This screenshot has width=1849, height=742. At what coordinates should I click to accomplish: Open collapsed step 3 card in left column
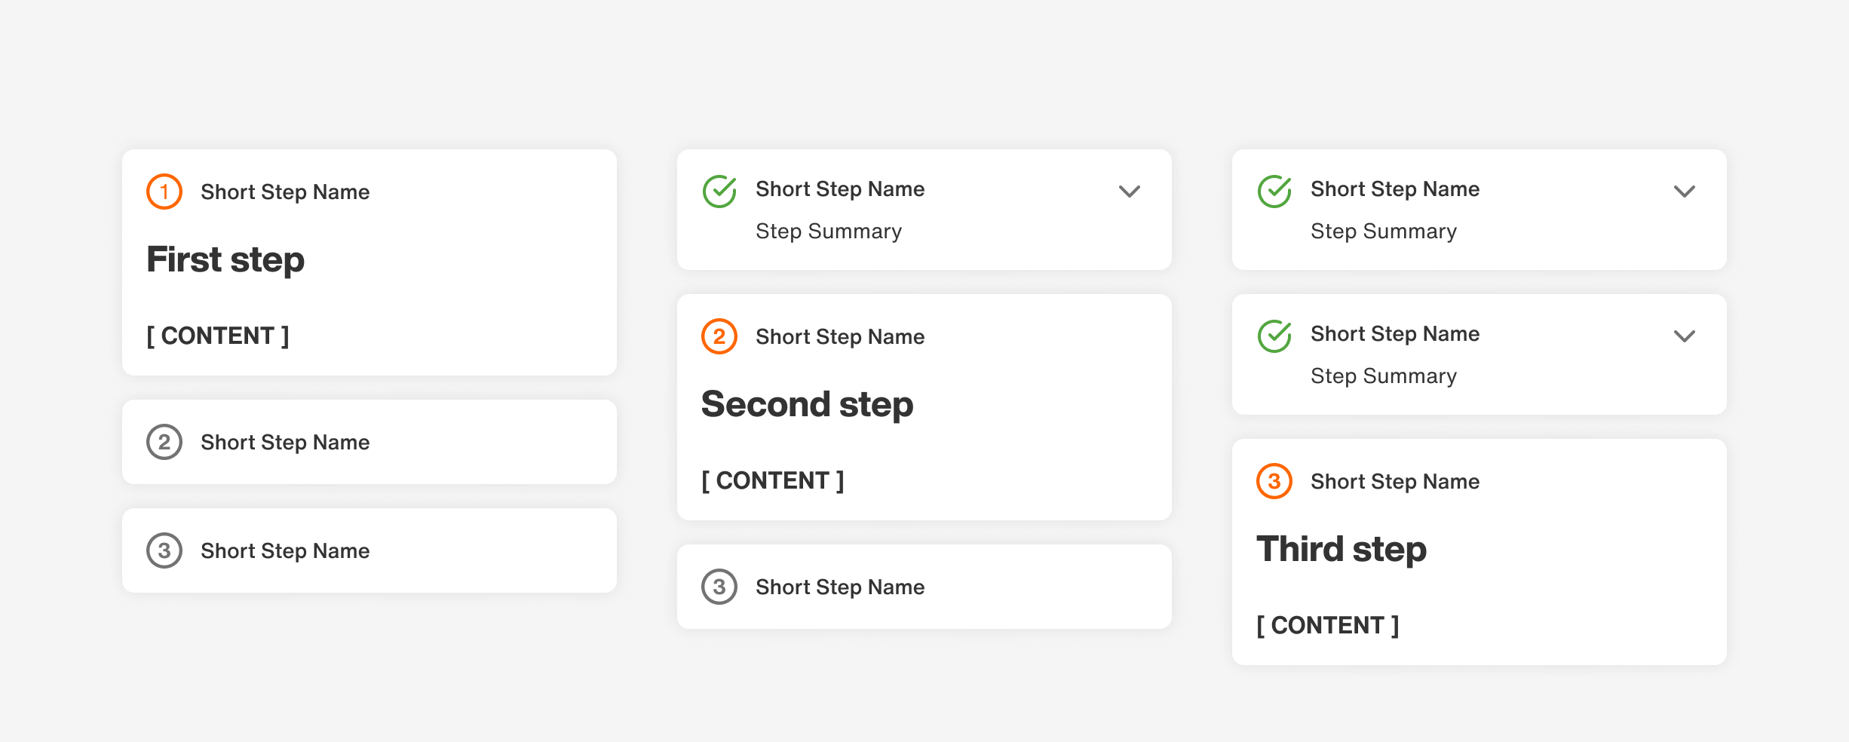click(369, 550)
